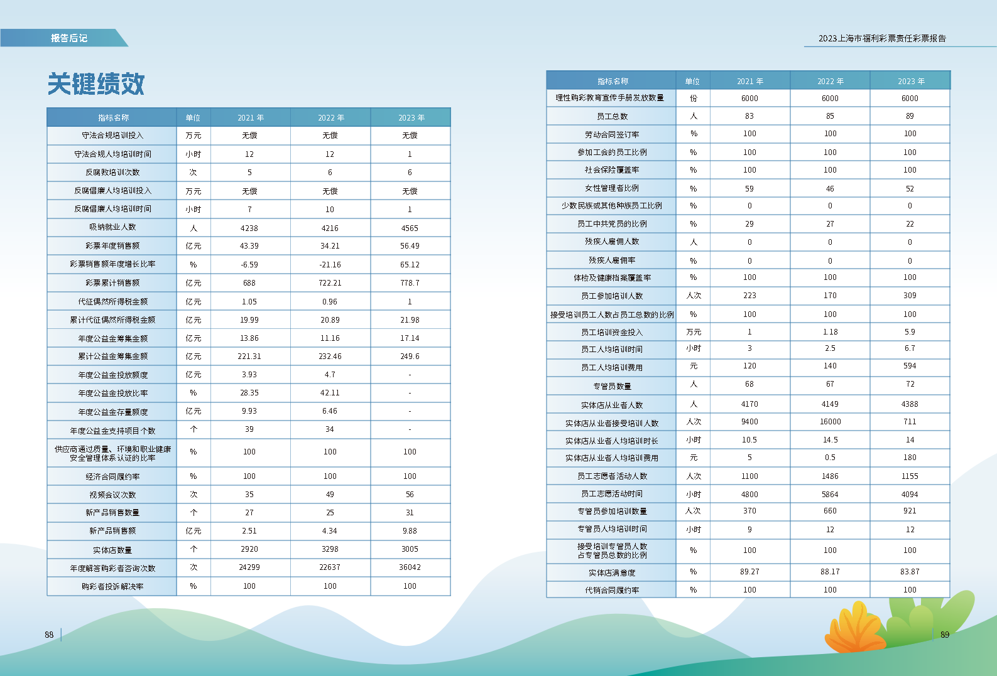Select the "体检及健康档案覆盖率" row label
This screenshot has width=997, height=676.
pyautogui.click(x=612, y=278)
